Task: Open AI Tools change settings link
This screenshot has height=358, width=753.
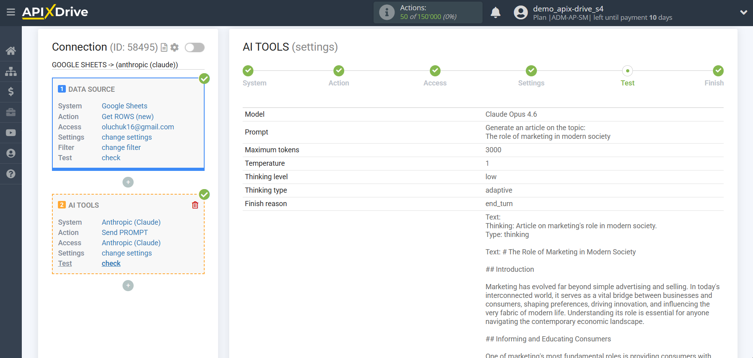Action: (127, 253)
